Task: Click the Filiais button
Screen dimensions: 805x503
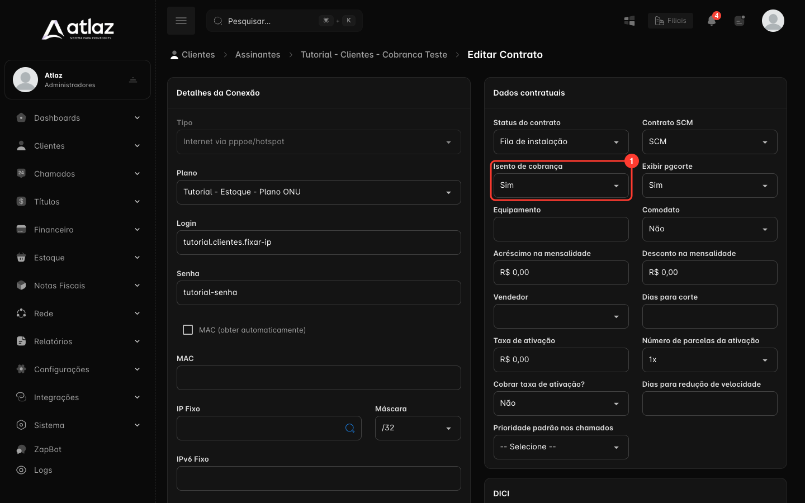Action: [670, 21]
